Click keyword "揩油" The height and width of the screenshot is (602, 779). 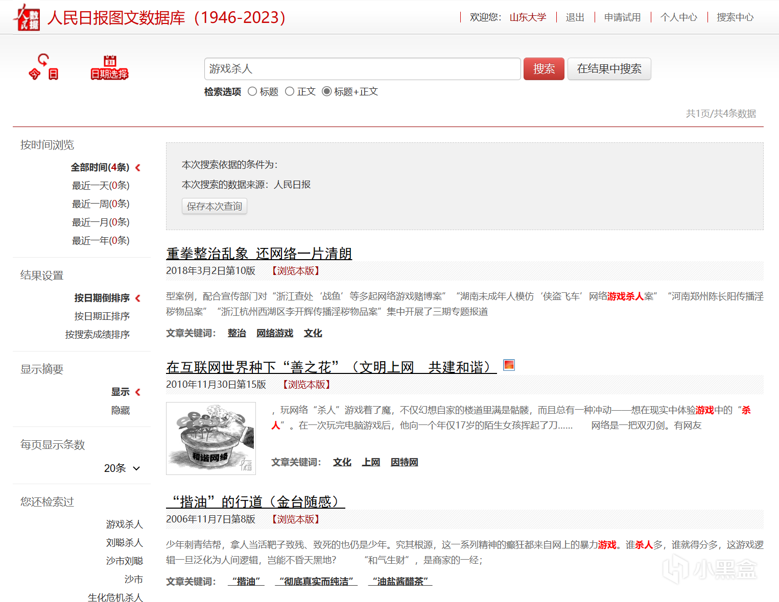click(246, 582)
